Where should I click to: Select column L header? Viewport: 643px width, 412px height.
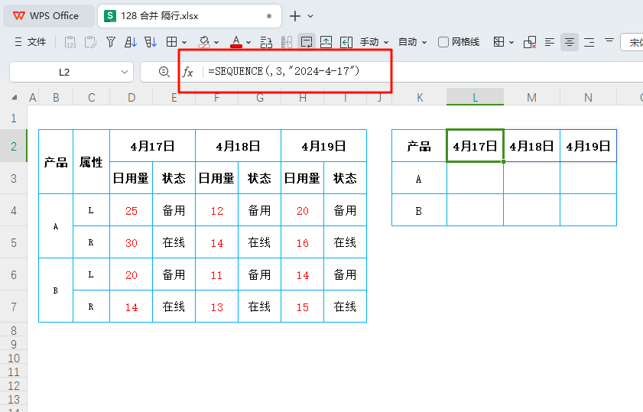tap(476, 98)
